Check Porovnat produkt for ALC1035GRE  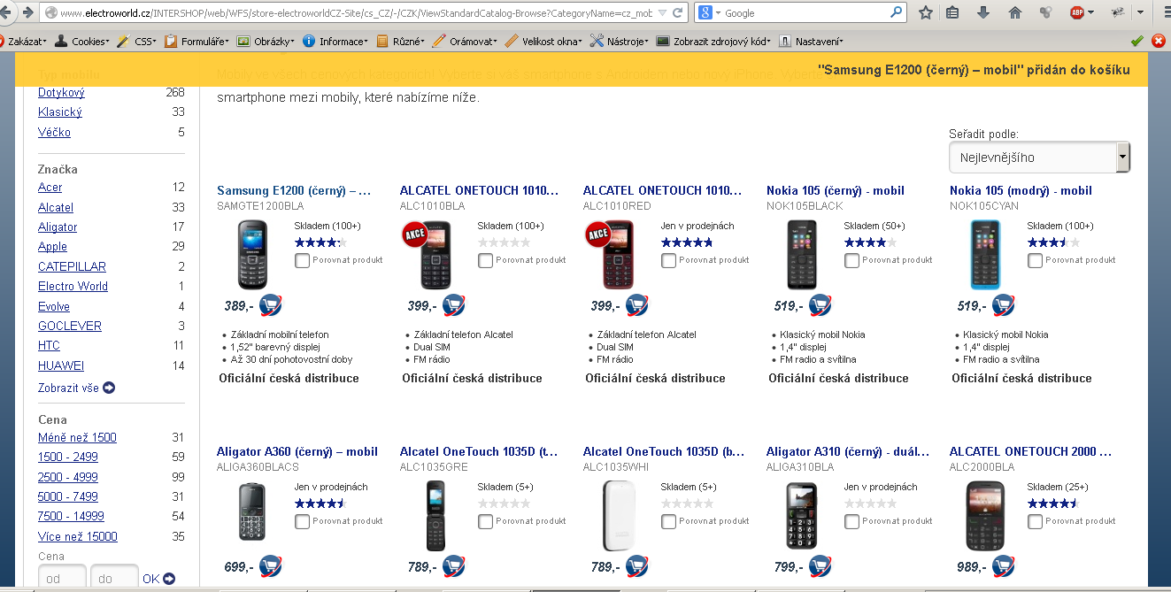485,521
